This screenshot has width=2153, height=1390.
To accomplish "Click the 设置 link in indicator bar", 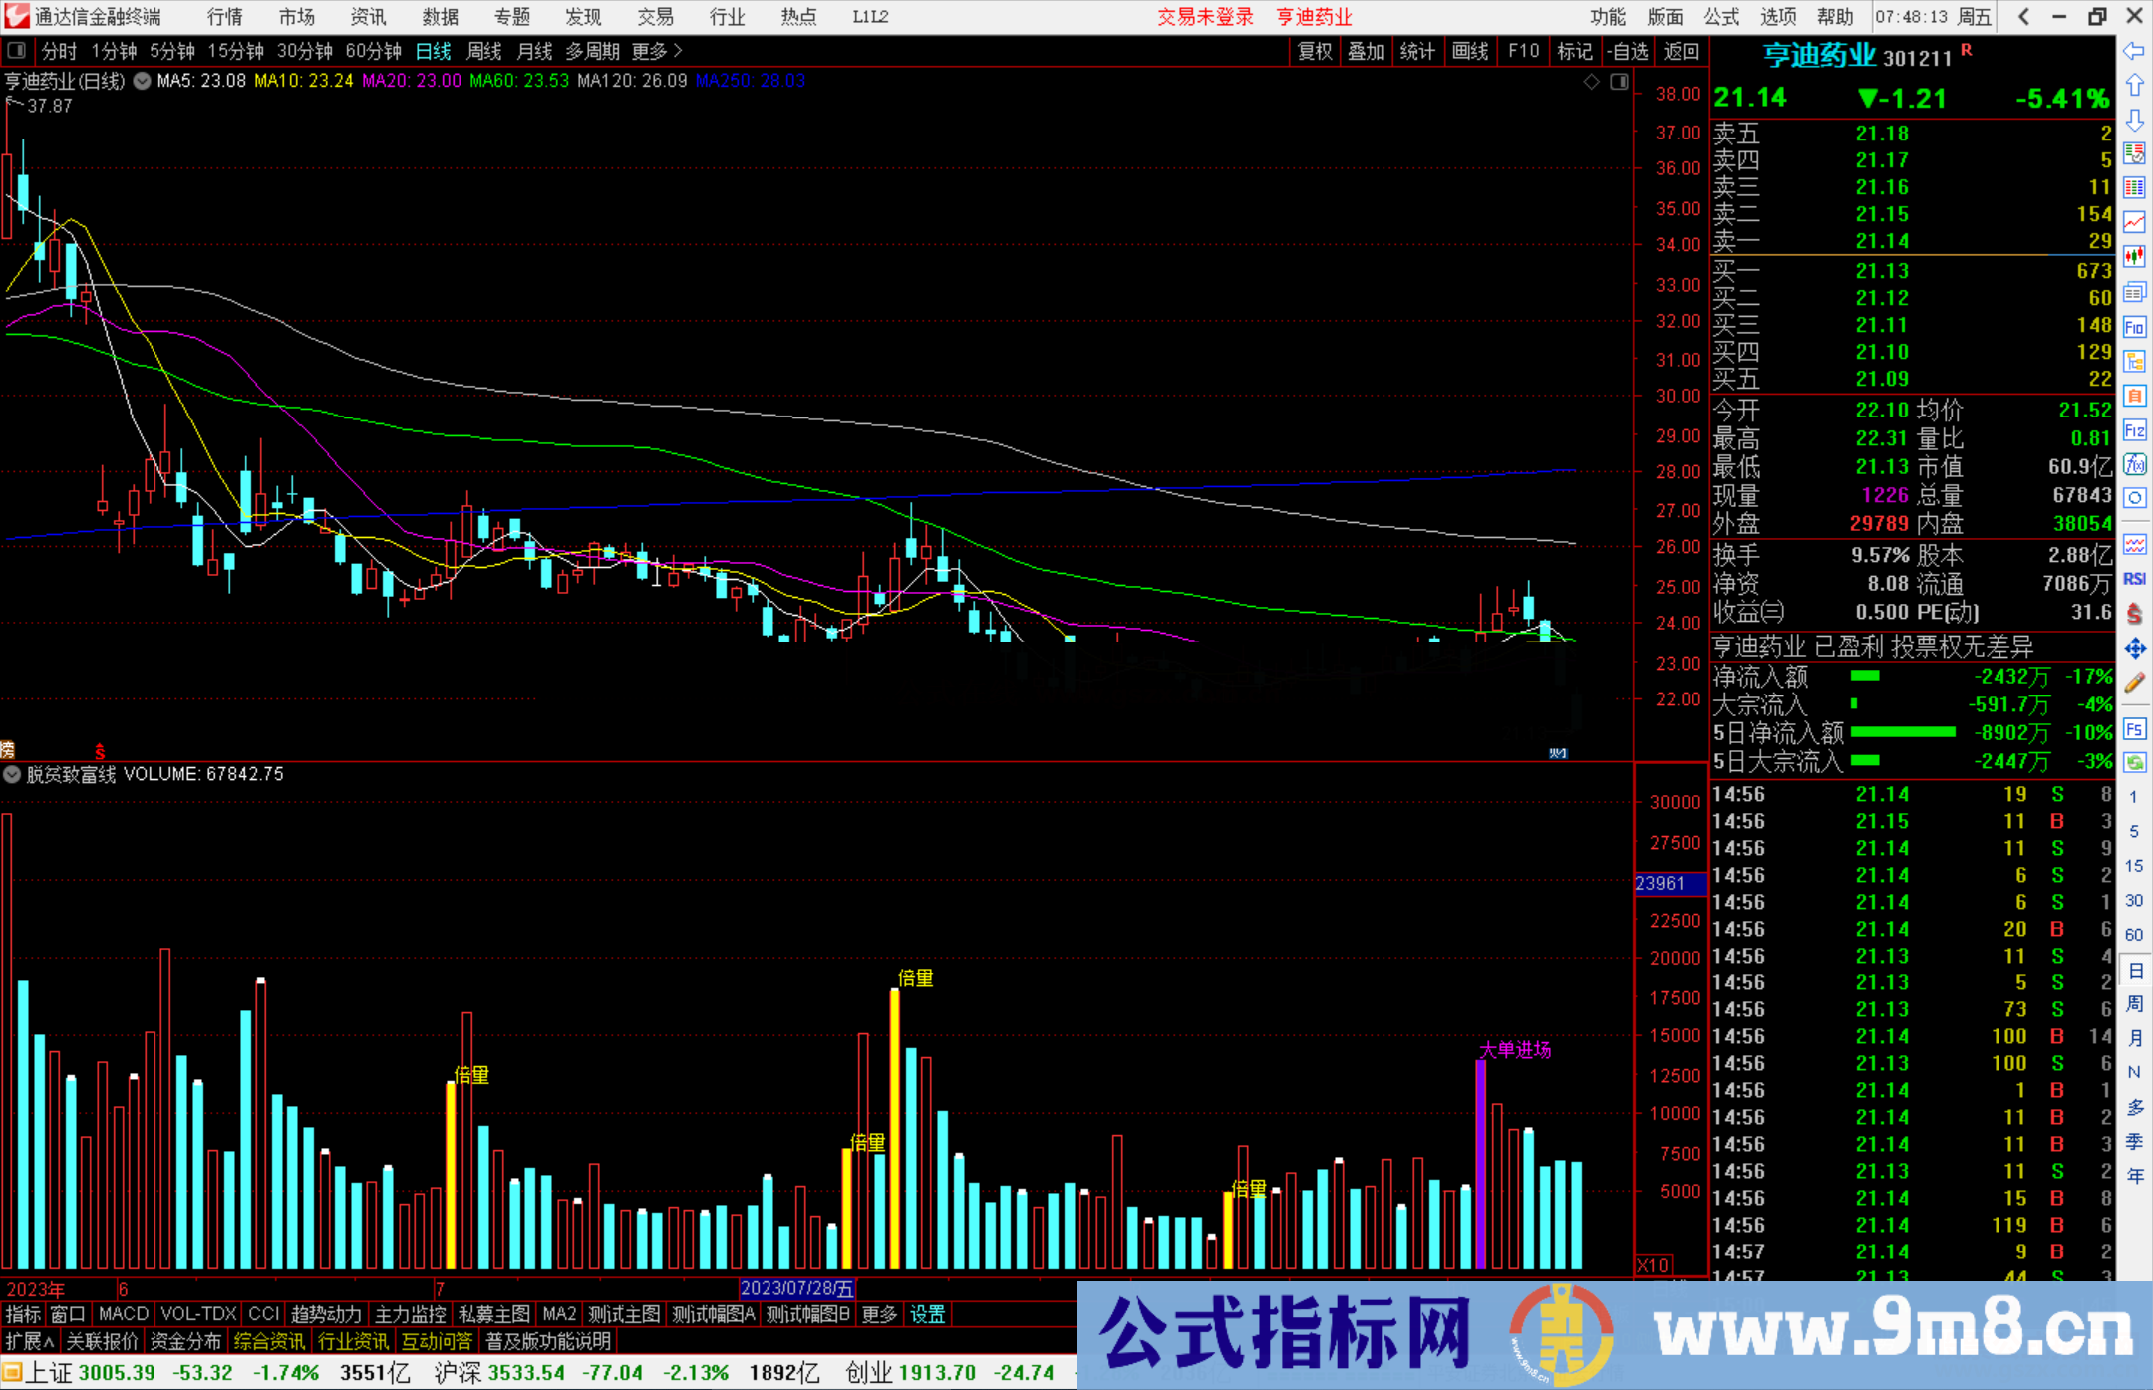I will [x=927, y=1314].
